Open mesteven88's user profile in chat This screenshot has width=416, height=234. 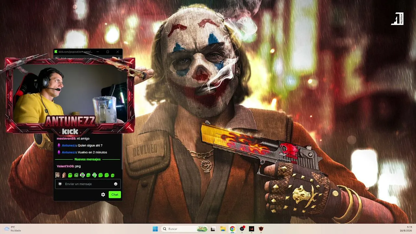click(x=66, y=139)
